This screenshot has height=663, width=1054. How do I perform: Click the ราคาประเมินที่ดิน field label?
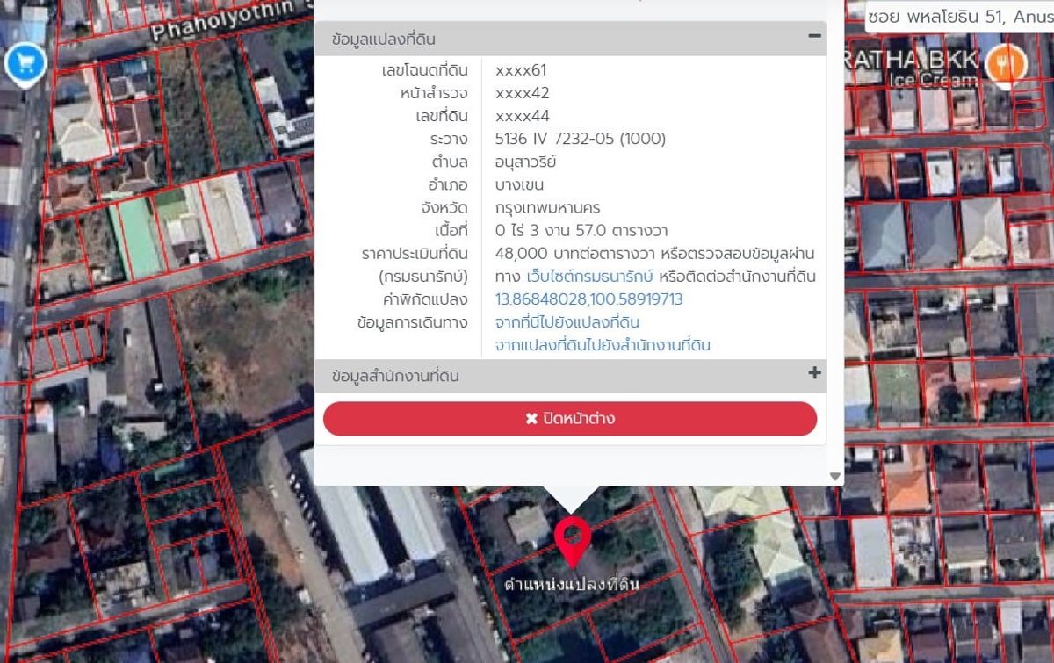(415, 254)
